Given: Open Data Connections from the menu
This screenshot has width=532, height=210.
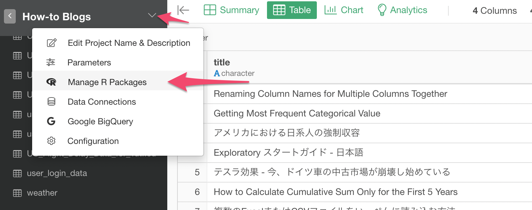Looking at the screenshot, I should pyautogui.click(x=102, y=102).
